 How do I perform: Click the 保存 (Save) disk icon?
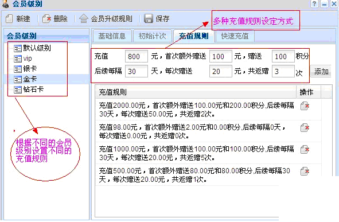point(149,19)
